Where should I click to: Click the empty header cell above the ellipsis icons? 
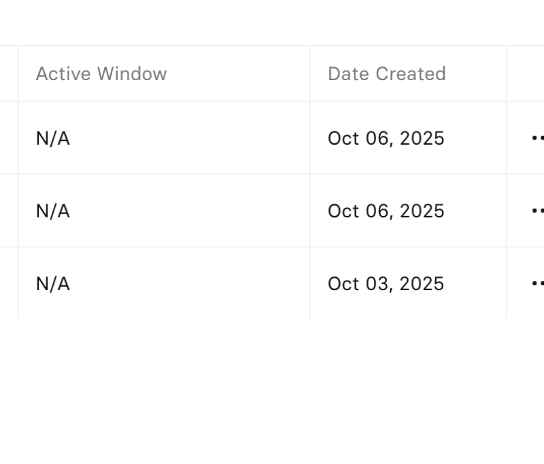tap(526, 73)
